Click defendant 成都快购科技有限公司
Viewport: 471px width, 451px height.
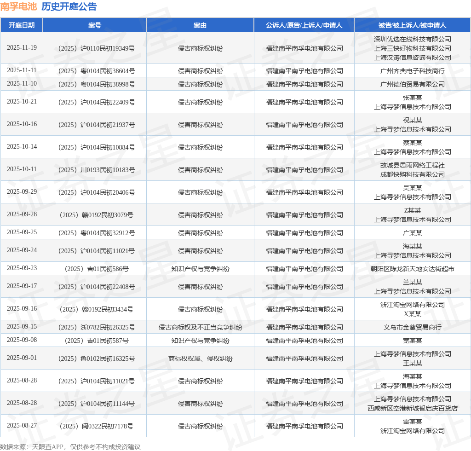[x=413, y=174]
